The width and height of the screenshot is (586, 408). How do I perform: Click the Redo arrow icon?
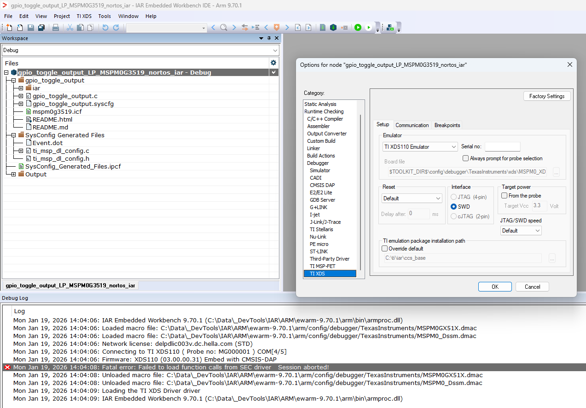[116, 28]
